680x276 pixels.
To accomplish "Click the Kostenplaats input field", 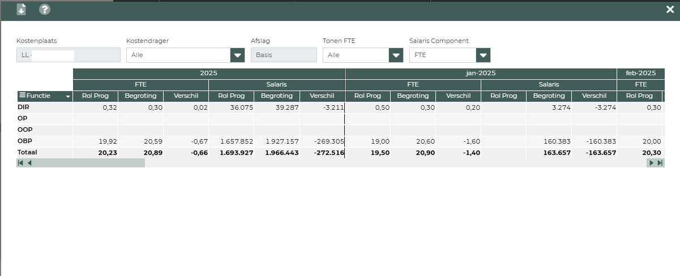I will click(x=69, y=55).
